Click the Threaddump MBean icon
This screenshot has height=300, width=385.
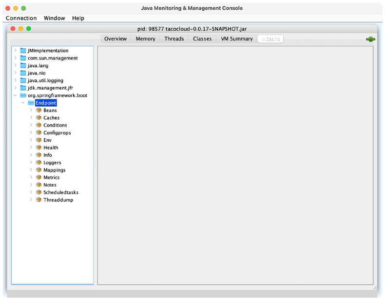point(39,200)
